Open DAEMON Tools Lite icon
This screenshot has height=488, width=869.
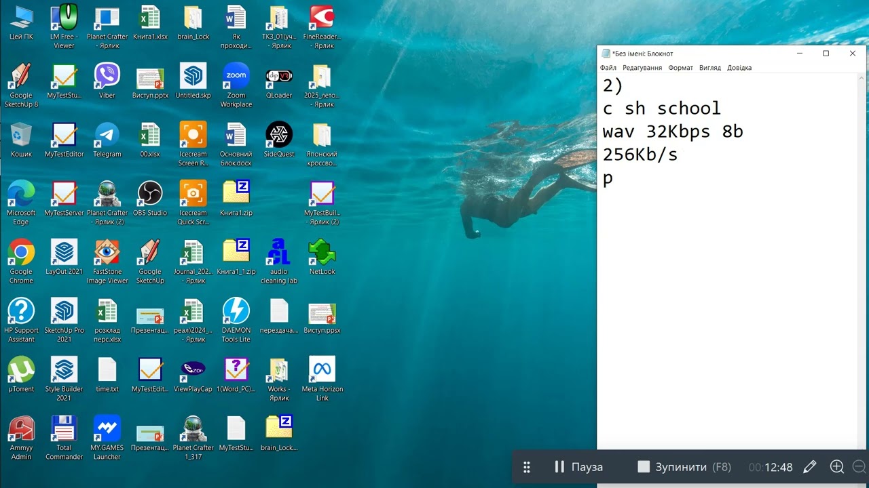pos(236,321)
